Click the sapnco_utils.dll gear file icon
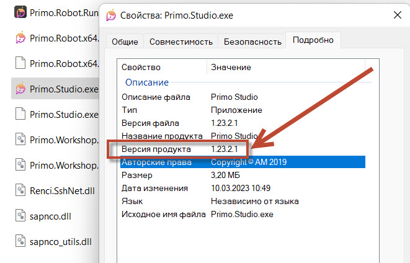The width and height of the screenshot is (410, 263). coord(20,241)
